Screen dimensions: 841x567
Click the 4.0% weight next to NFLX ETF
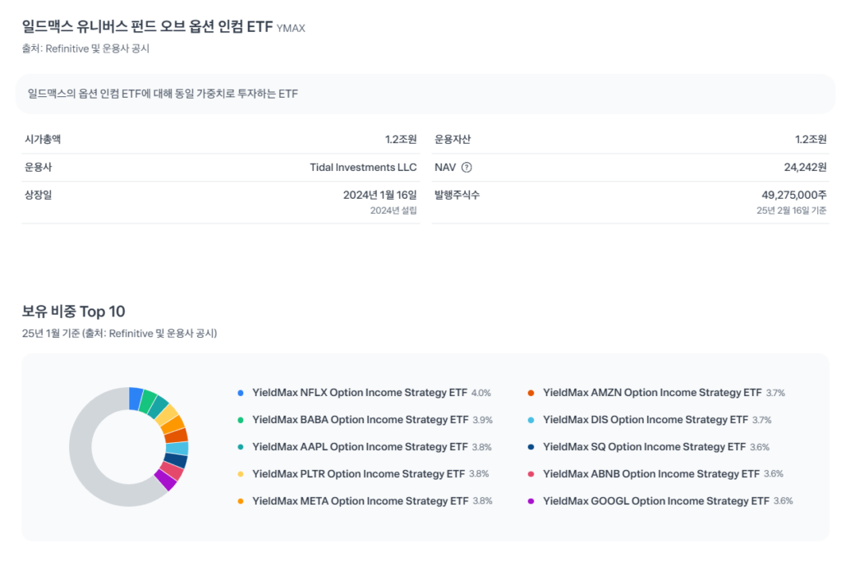tap(481, 393)
